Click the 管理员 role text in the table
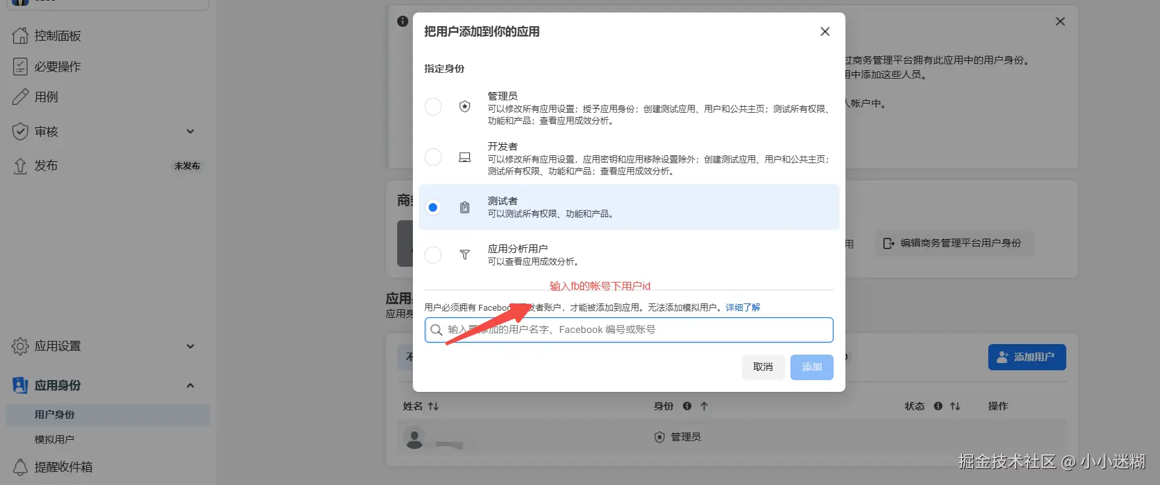The height and width of the screenshot is (485, 1160). click(686, 437)
